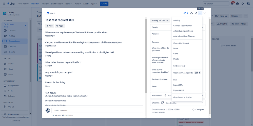Select Kanban board in sidebar
The height and width of the screenshot is (126, 253).
click(x=15, y=41)
